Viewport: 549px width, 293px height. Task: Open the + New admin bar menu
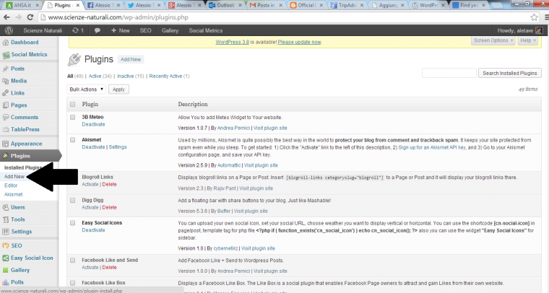point(120,30)
